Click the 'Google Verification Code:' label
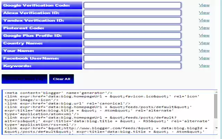 coord(36,6)
